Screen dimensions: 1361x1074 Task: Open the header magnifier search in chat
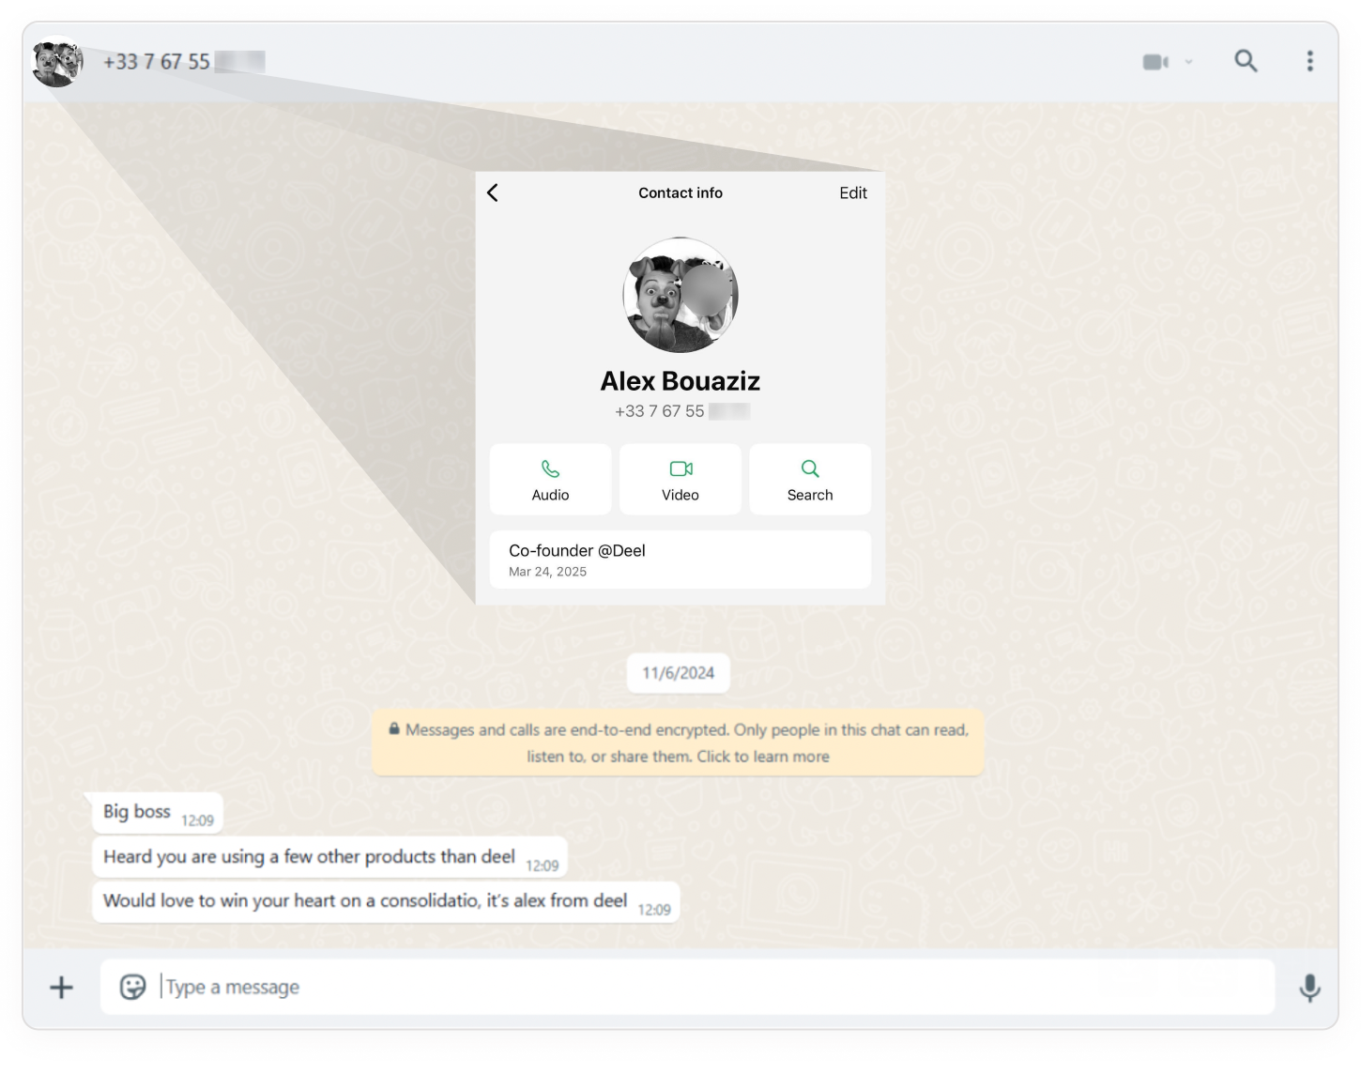click(1246, 61)
